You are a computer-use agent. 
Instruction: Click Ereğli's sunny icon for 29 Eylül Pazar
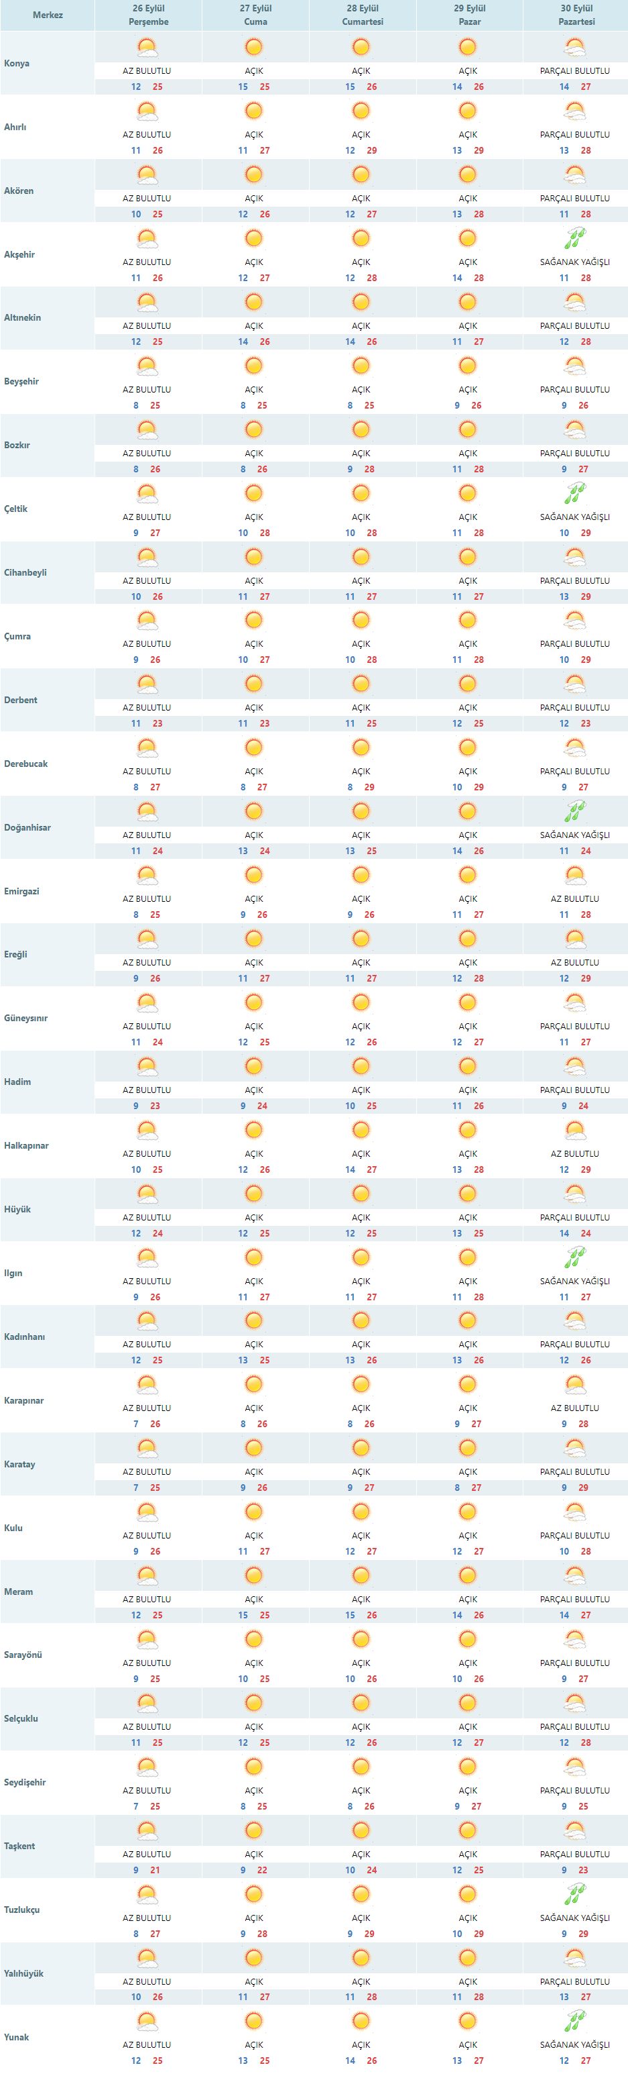(x=467, y=939)
